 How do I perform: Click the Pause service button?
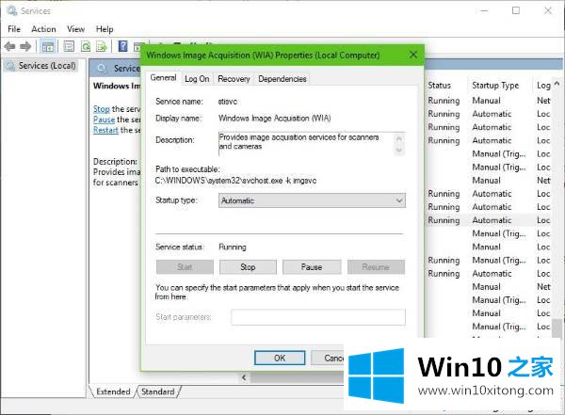(312, 267)
